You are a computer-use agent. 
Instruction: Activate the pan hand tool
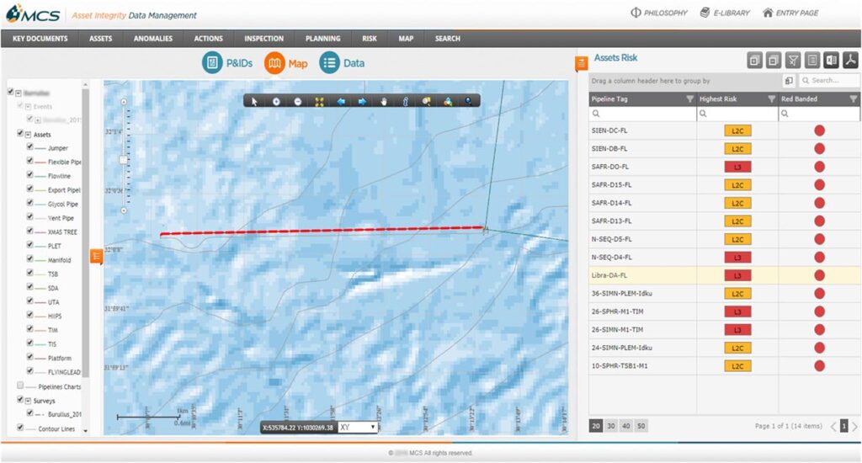384,101
